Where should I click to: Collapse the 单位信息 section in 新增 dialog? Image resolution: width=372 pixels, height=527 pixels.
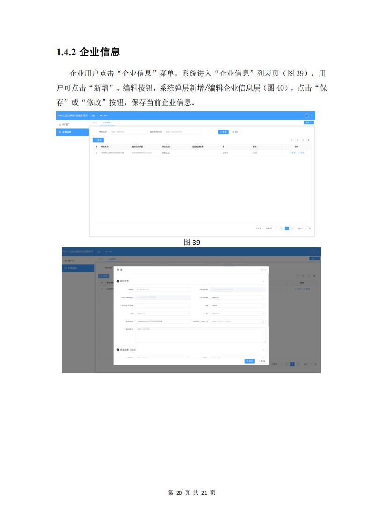click(263, 281)
